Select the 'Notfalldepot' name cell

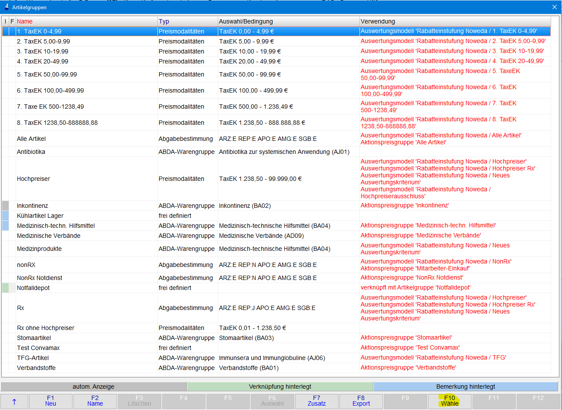click(x=86, y=288)
